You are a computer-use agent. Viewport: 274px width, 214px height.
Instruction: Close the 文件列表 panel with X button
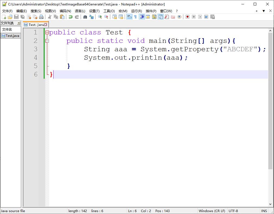(x=19, y=23)
